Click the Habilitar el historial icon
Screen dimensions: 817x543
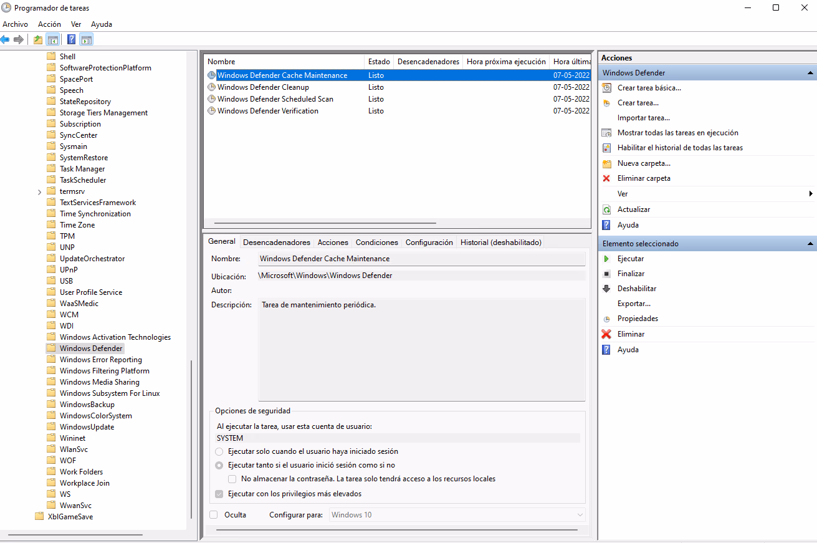click(x=606, y=148)
